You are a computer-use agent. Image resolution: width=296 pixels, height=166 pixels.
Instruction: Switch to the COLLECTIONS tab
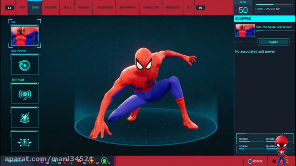(x=105, y=8)
